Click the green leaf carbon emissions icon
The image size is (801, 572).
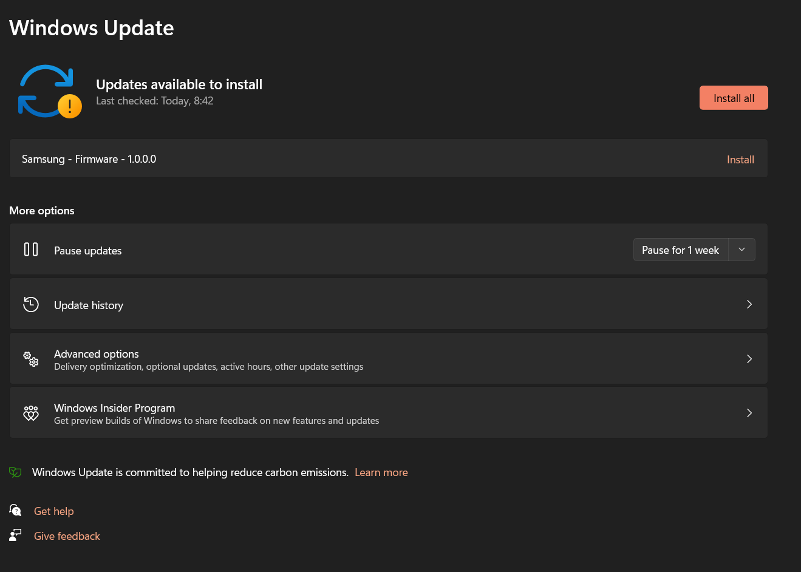15,472
